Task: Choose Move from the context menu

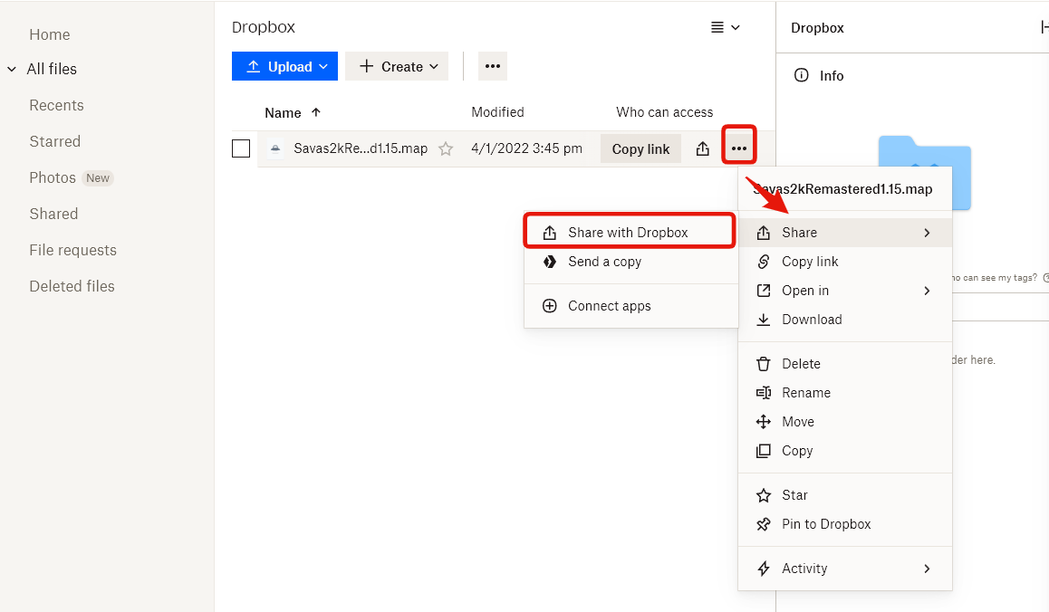Action: [845, 422]
